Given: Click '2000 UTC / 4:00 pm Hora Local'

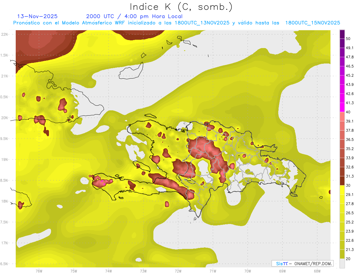Looking at the screenshot, I should pyautogui.click(x=134, y=17).
